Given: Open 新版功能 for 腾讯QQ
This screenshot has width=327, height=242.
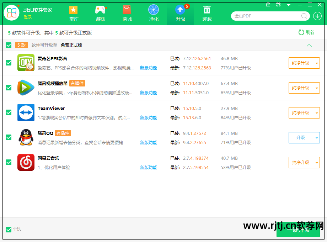Looking at the screenshot, I should click(x=149, y=142).
